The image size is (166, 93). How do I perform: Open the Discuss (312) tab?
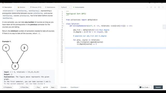point(36,7)
